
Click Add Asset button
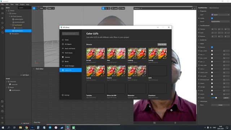tap(25, 123)
